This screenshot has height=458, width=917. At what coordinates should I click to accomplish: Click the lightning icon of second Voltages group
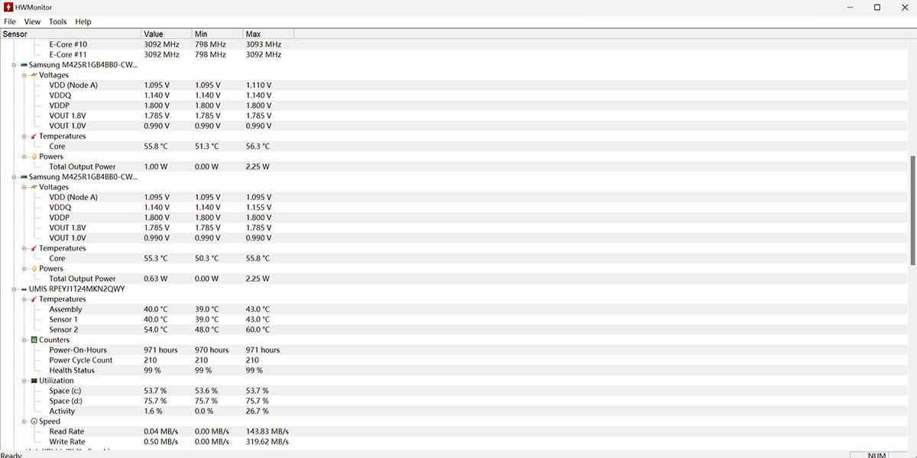[x=34, y=187]
